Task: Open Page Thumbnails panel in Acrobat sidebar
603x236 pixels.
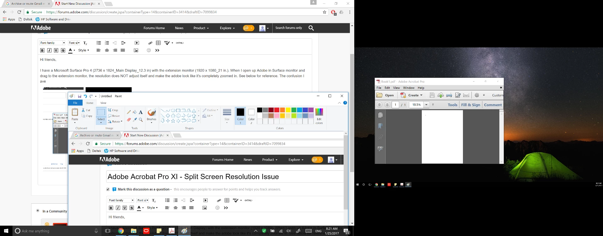Action: [x=380, y=115]
